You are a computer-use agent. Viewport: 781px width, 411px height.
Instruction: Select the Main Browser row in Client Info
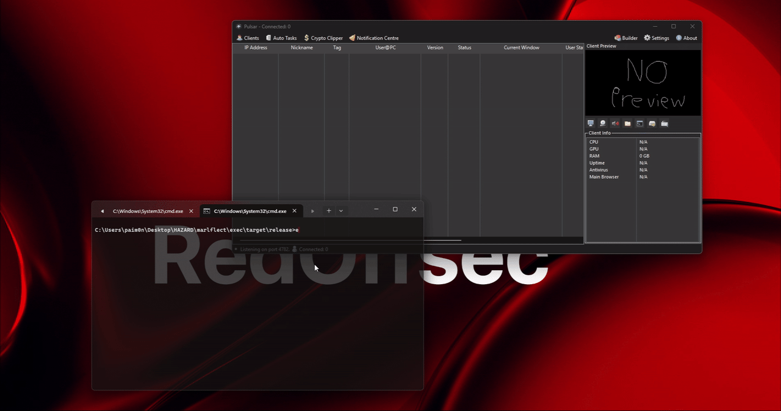click(643, 177)
